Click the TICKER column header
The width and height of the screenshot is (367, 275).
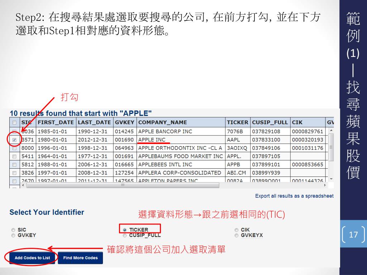238,122
